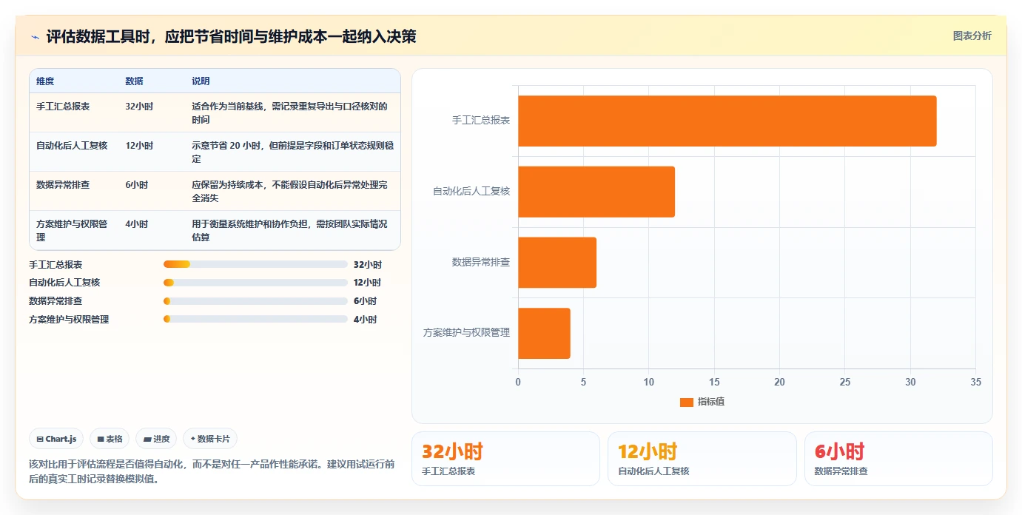
Task: Click the description starting 适合作为当前基线
Action: [x=289, y=113]
